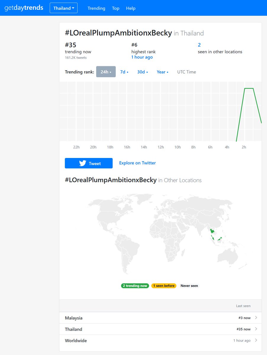Viewport: 267px width, 355px height.
Task: Click the '2' other locations link
Action: [x=199, y=45]
